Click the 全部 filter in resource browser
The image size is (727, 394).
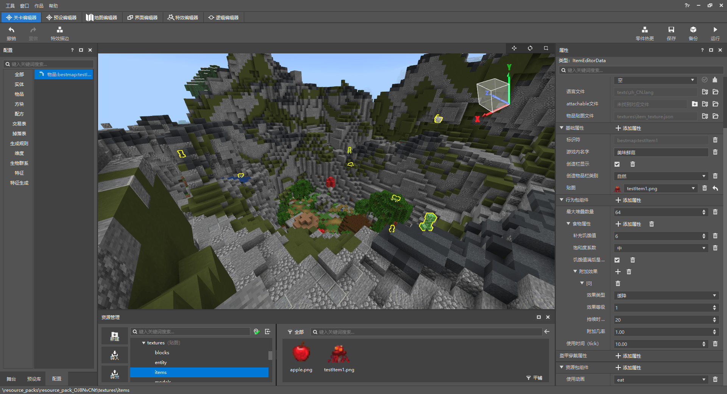pos(296,332)
